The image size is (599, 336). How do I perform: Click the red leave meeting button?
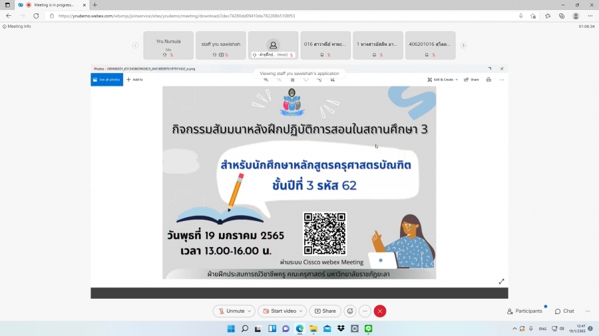tap(380, 311)
